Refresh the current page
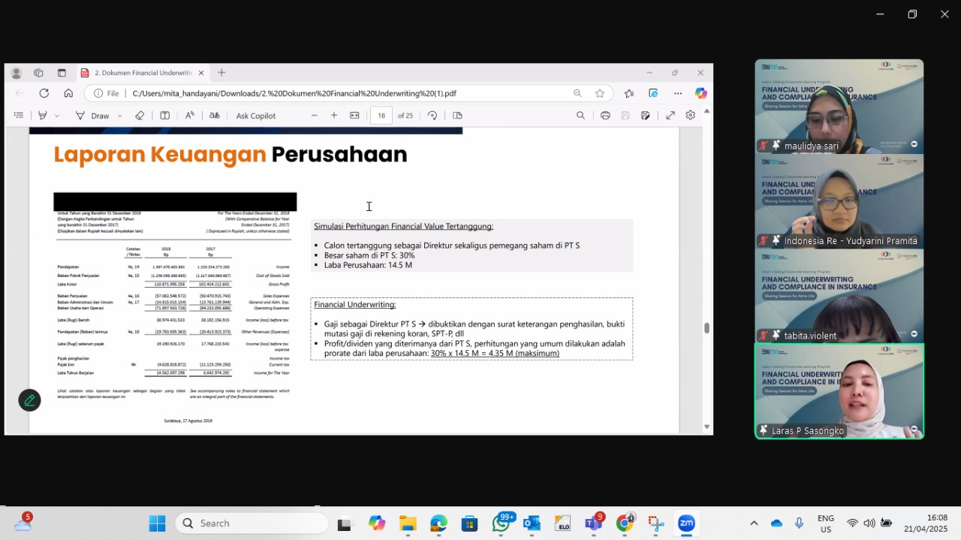The height and width of the screenshot is (540, 961). click(x=44, y=93)
